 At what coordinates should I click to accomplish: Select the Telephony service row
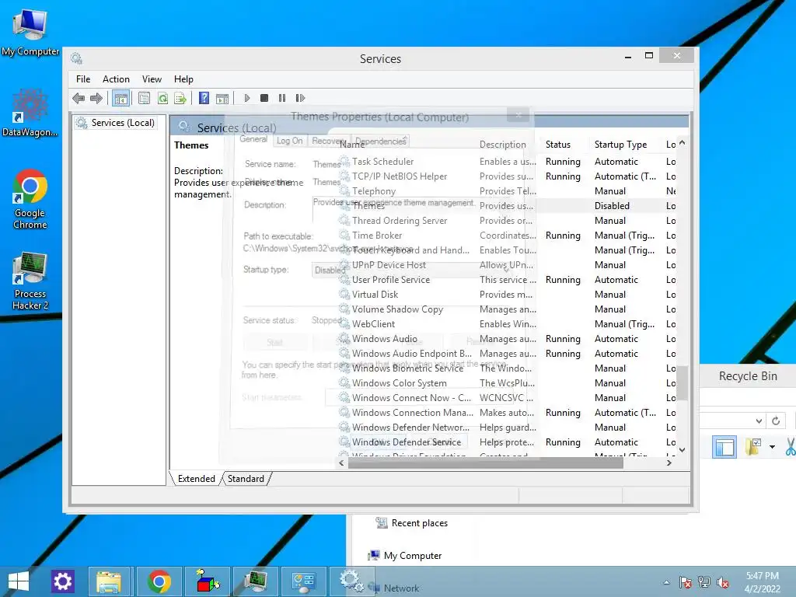508,191
